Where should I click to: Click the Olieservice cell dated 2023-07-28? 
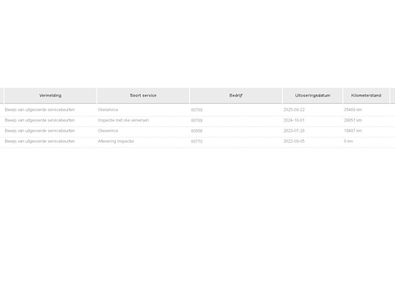108,131
